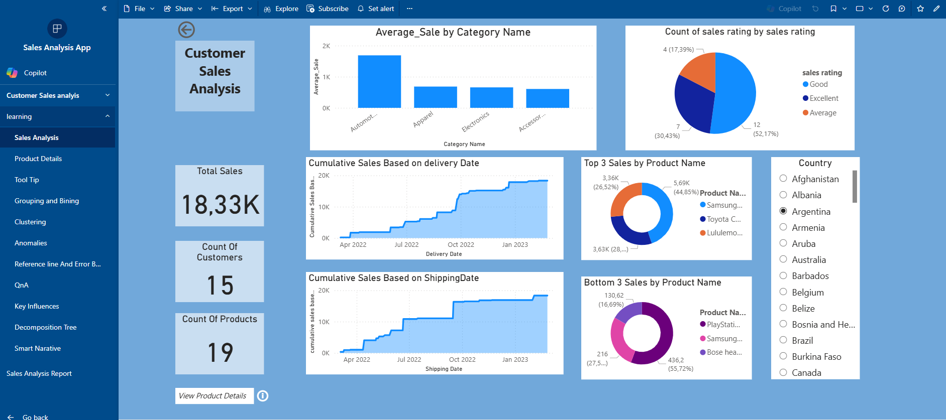The image size is (946, 420).
Task: Click the info icon beside View Product Details
Action: click(263, 396)
